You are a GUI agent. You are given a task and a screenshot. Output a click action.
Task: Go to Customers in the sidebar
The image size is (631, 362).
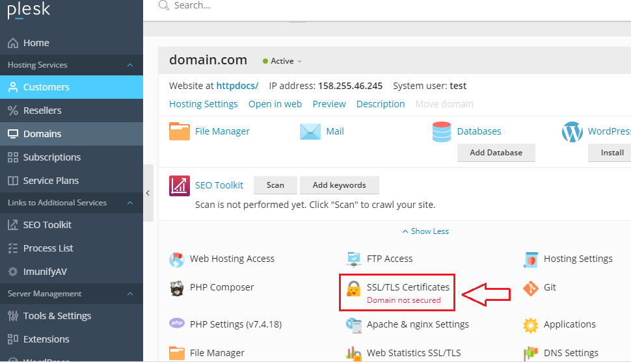point(46,87)
